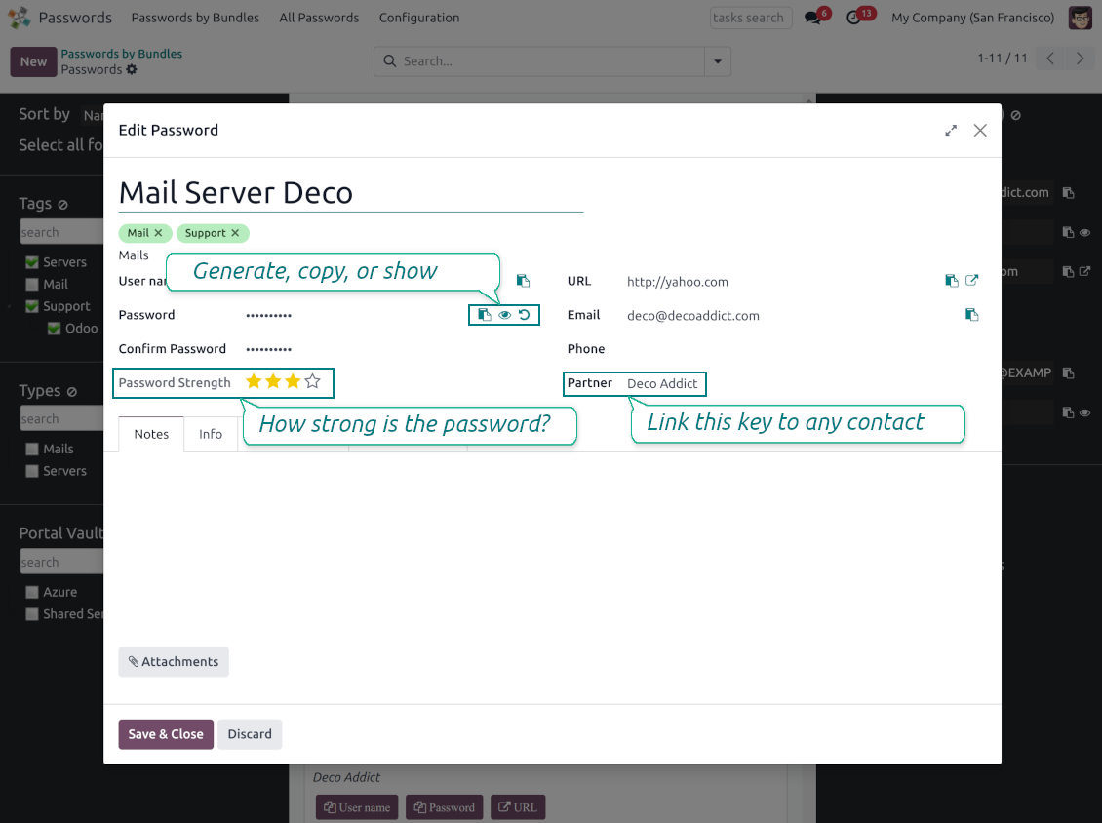Copy the password to clipboard

pos(485,315)
